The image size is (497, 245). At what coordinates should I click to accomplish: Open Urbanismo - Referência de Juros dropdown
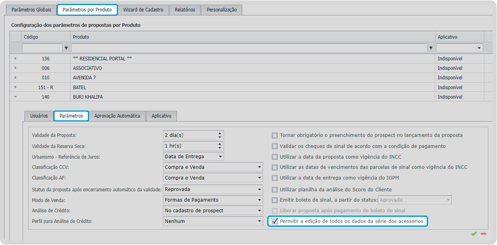[220, 157]
